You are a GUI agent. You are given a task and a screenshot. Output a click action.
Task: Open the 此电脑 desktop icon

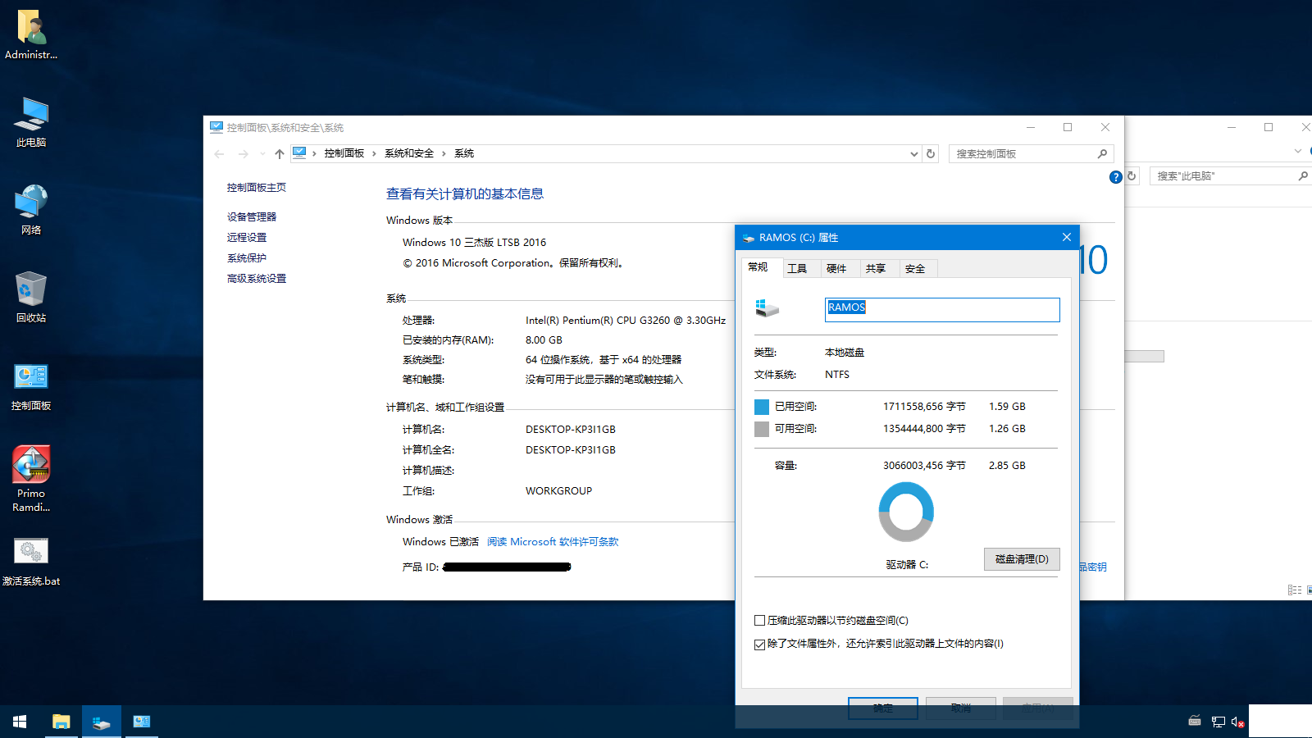pyautogui.click(x=31, y=122)
